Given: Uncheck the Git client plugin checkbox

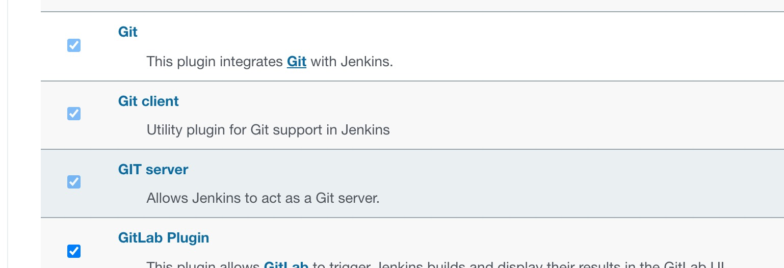Looking at the screenshot, I should point(74,114).
